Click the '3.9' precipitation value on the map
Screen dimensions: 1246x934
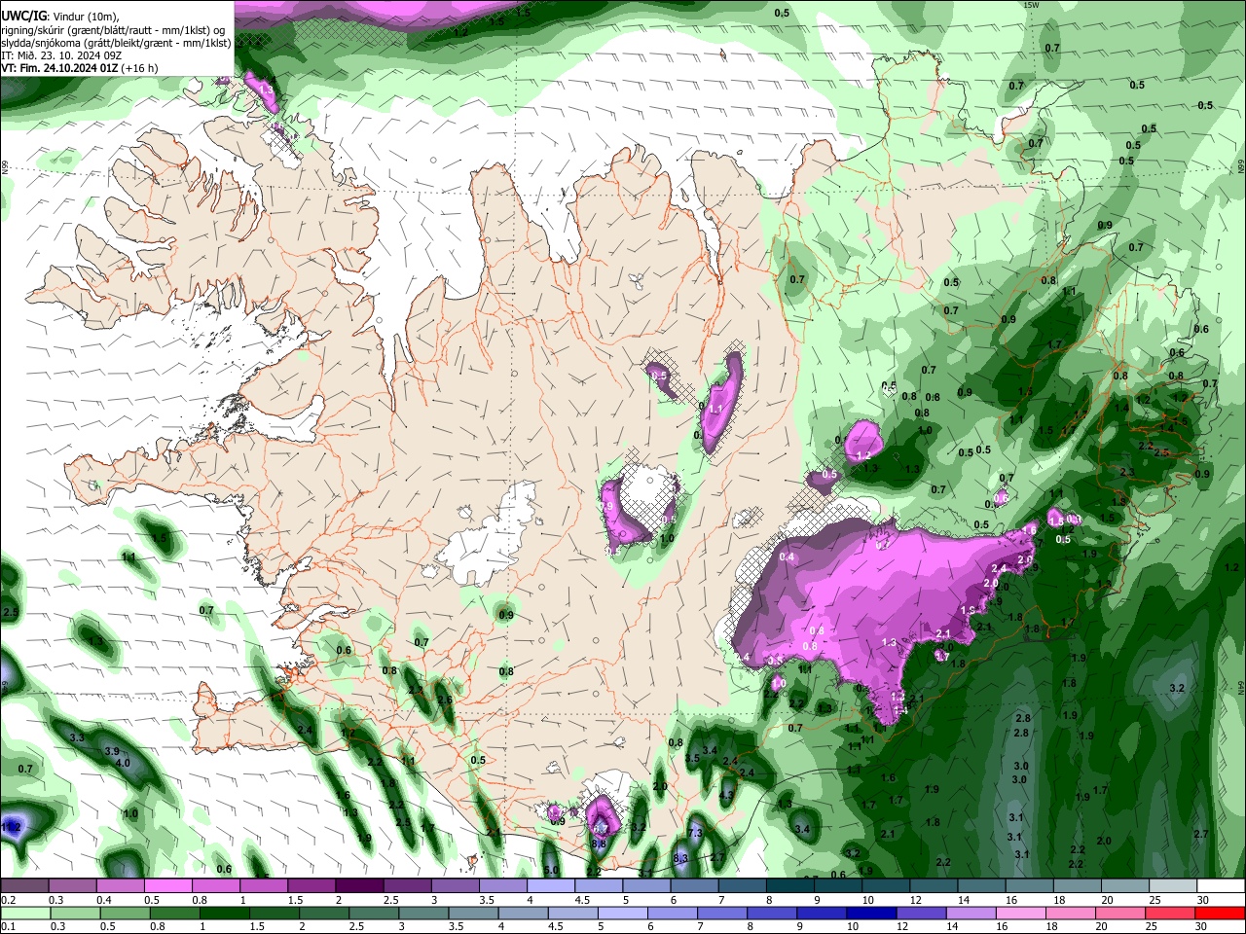[x=112, y=751]
